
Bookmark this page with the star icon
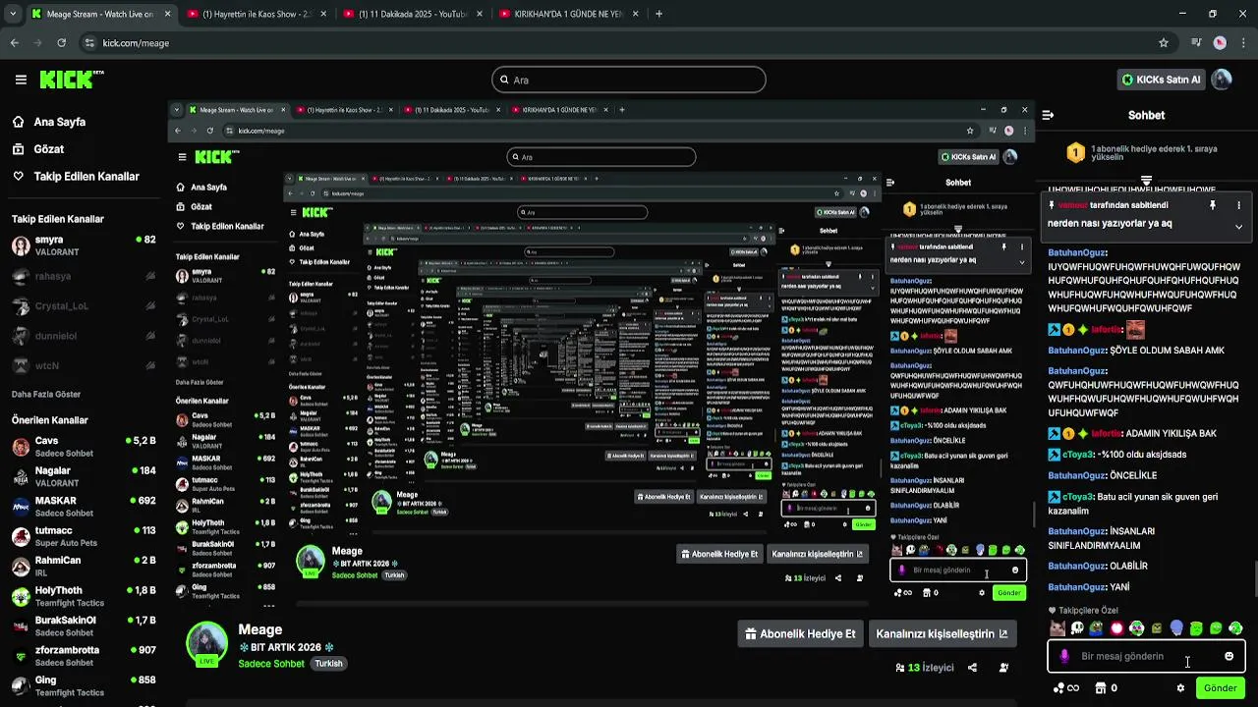click(x=1164, y=43)
